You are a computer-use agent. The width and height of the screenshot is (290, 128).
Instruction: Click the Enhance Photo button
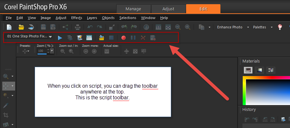pyautogui.click(x=230, y=27)
